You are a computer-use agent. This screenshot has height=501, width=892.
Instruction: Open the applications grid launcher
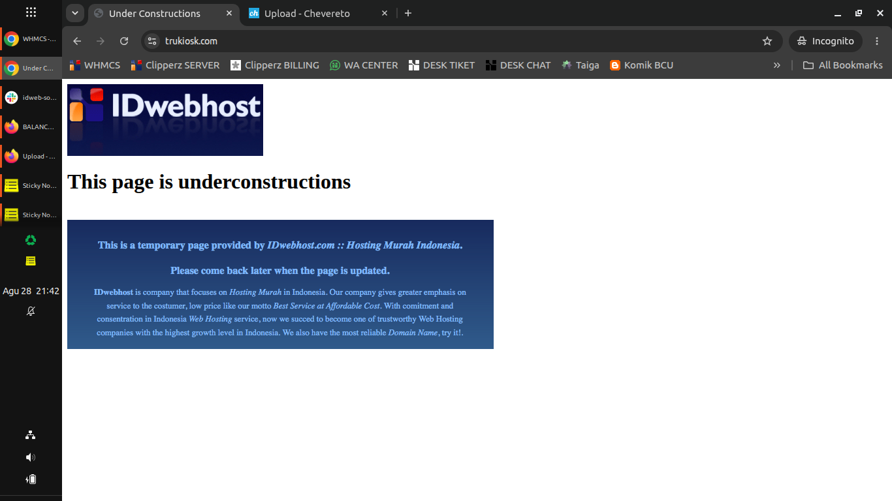tap(31, 12)
